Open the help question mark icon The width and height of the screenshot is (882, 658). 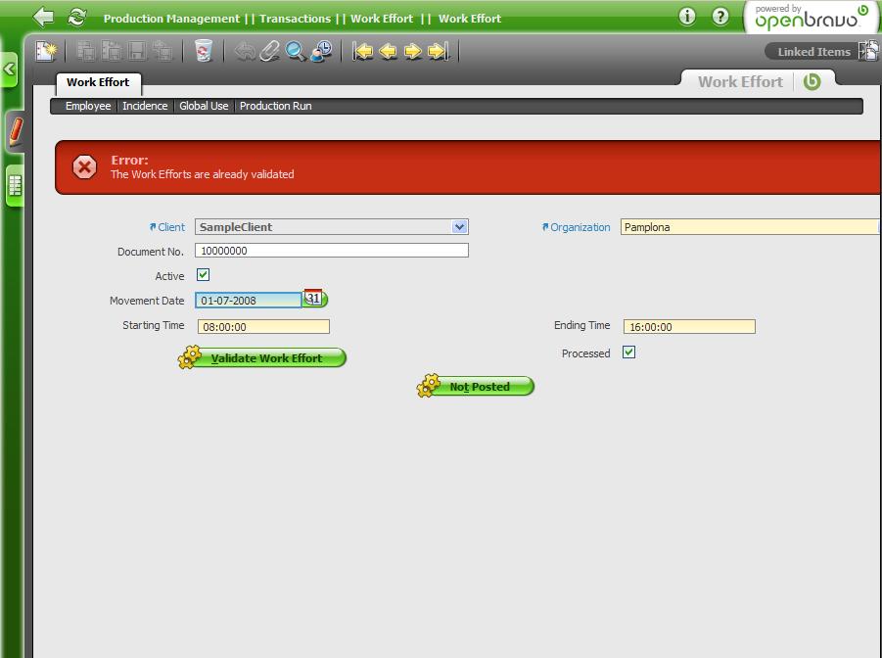click(x=720, y=17)
